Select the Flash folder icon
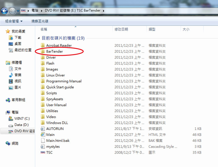This screenshot has height=167, width=218. [43, 63]
